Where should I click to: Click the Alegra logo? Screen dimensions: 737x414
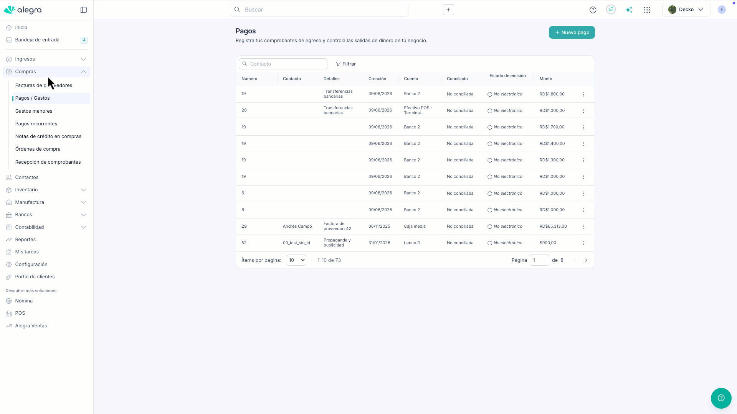pyautogui.click(x=23, y=10)
